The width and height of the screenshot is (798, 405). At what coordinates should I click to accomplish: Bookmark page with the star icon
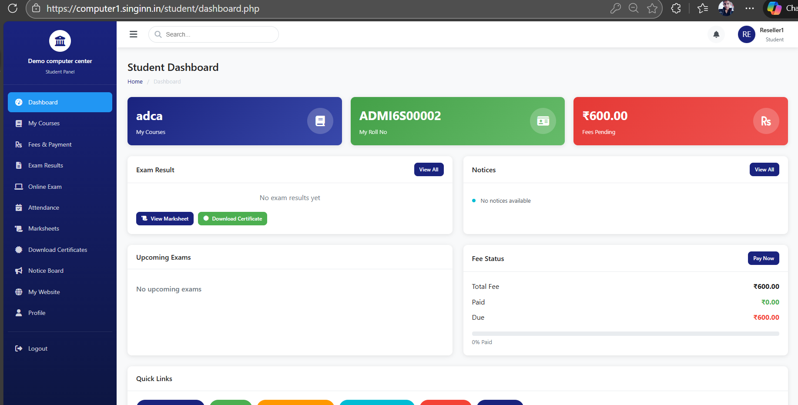point(652,8)
